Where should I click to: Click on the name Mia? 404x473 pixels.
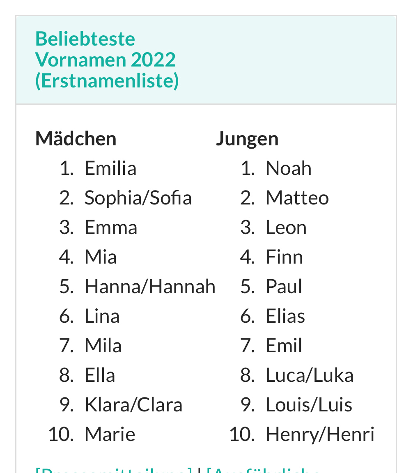101,257
